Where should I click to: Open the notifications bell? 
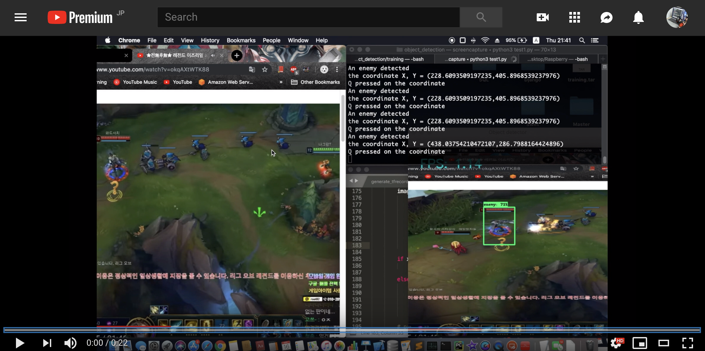pos(638,17)
